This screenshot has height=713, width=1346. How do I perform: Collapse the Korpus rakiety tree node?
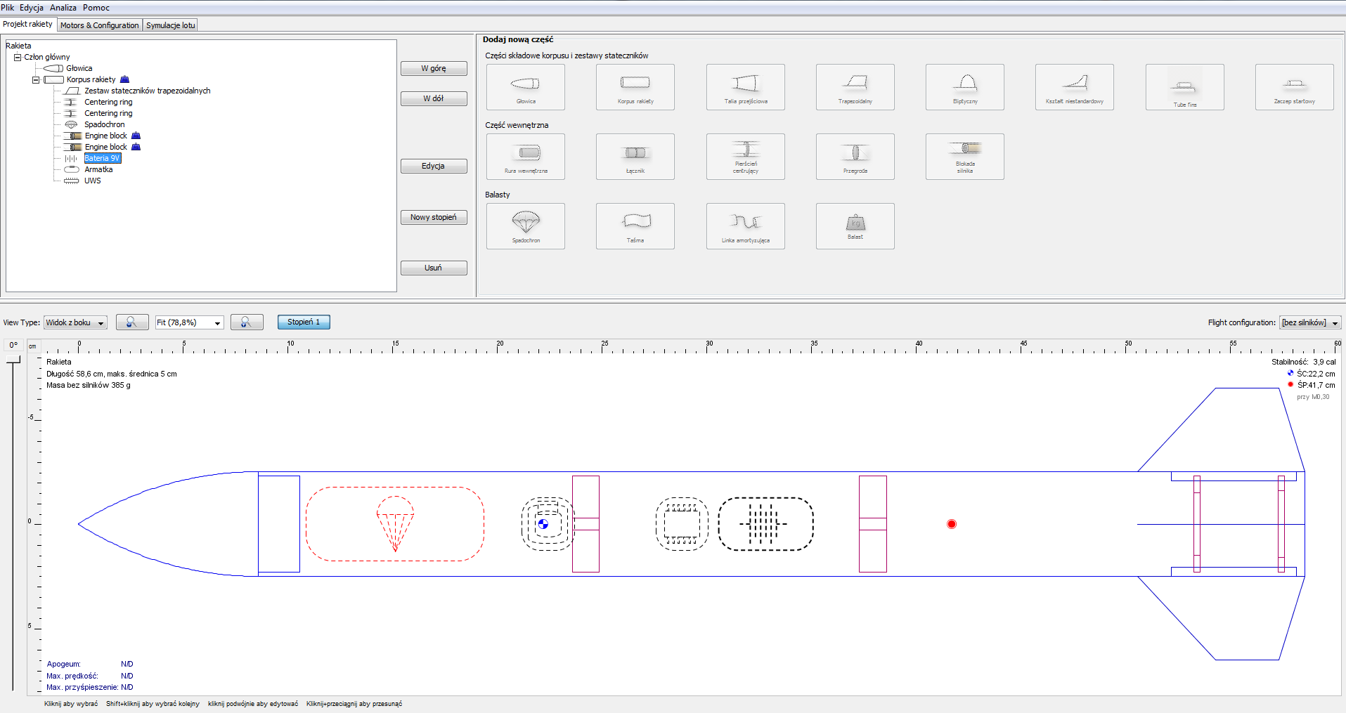click(36, 80)
